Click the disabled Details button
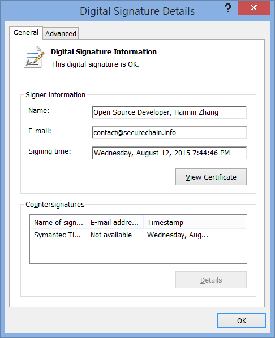The image size is (275, 338). click(211, 280)
